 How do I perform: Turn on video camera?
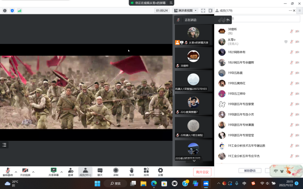(25, 172)
